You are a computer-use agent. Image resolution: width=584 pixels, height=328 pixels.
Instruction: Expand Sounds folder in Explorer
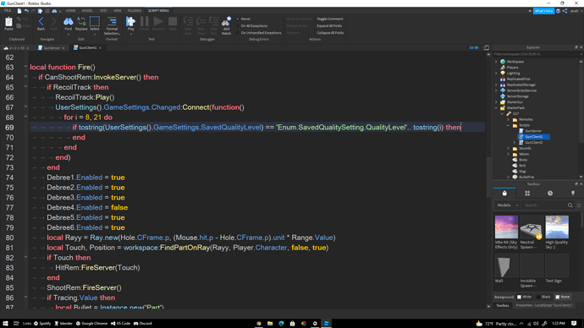point(509,149)
